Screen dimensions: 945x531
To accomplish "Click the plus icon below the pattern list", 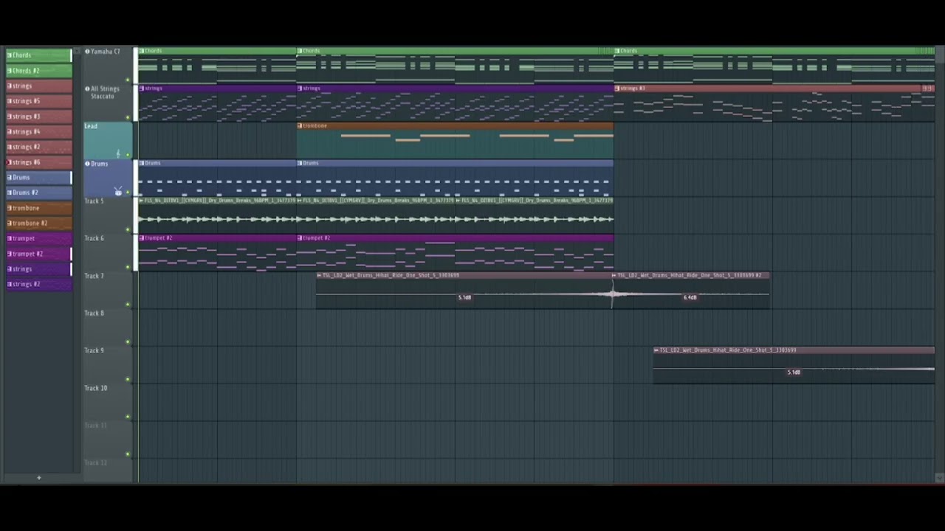I will point(39,478).
